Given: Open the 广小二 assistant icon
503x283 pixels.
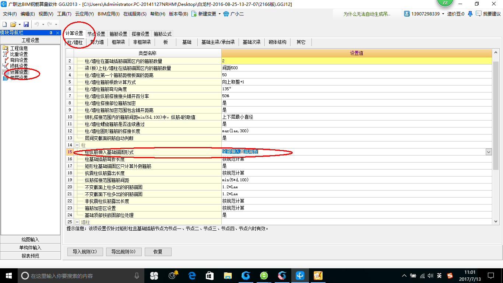Looking at the screenshot, I should 226,14.
